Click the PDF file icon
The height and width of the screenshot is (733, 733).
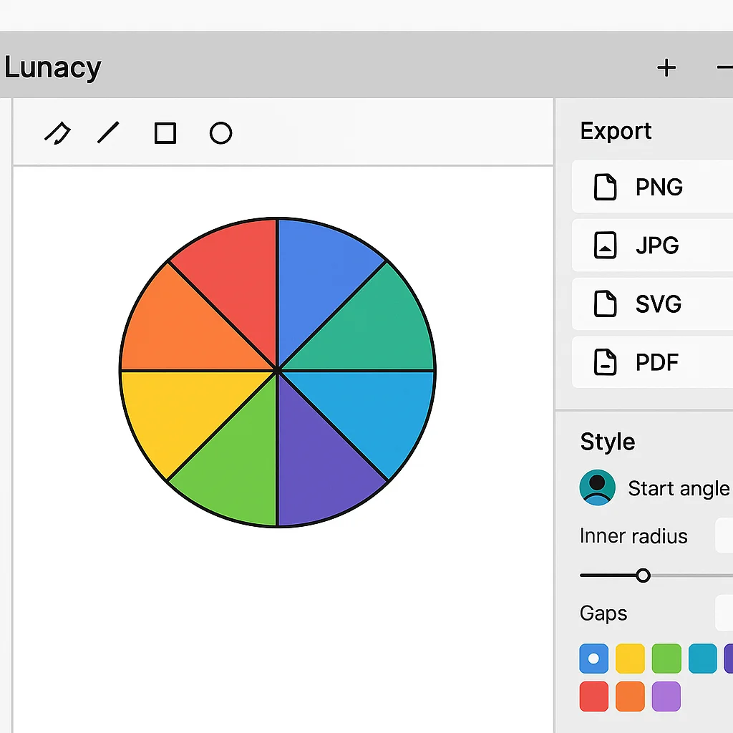(605, 362)
